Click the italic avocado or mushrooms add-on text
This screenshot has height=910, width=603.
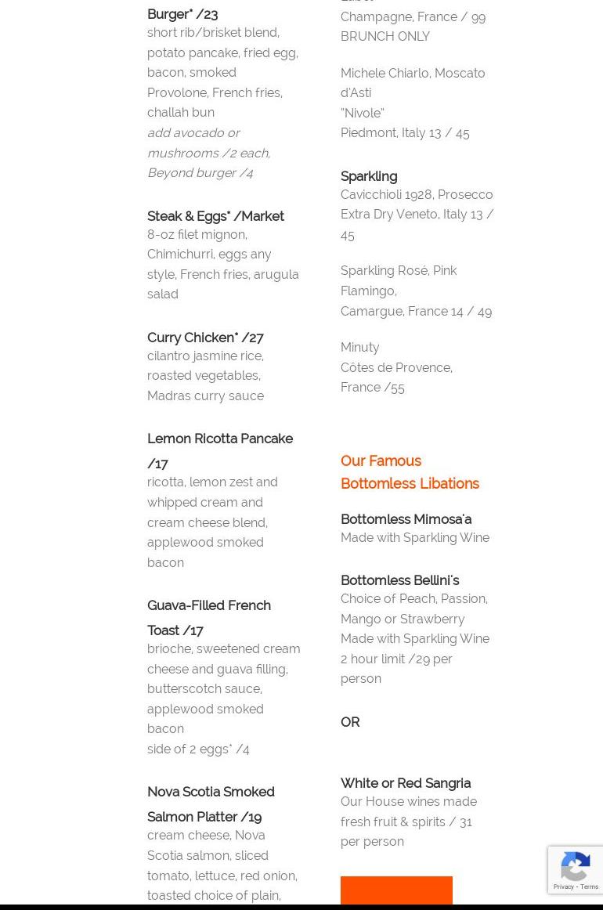[x=208, y=153]
